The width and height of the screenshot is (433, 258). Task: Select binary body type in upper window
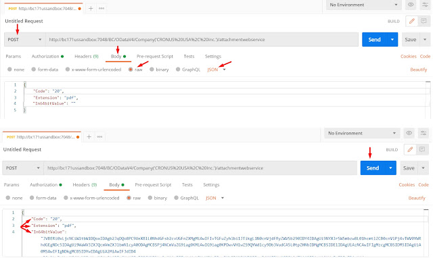click(152, 70)
